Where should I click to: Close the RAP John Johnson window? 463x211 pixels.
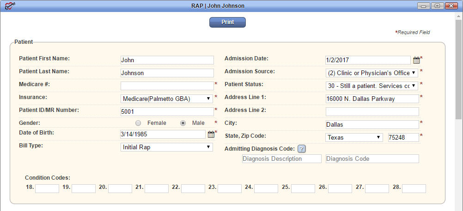[451, 6]
